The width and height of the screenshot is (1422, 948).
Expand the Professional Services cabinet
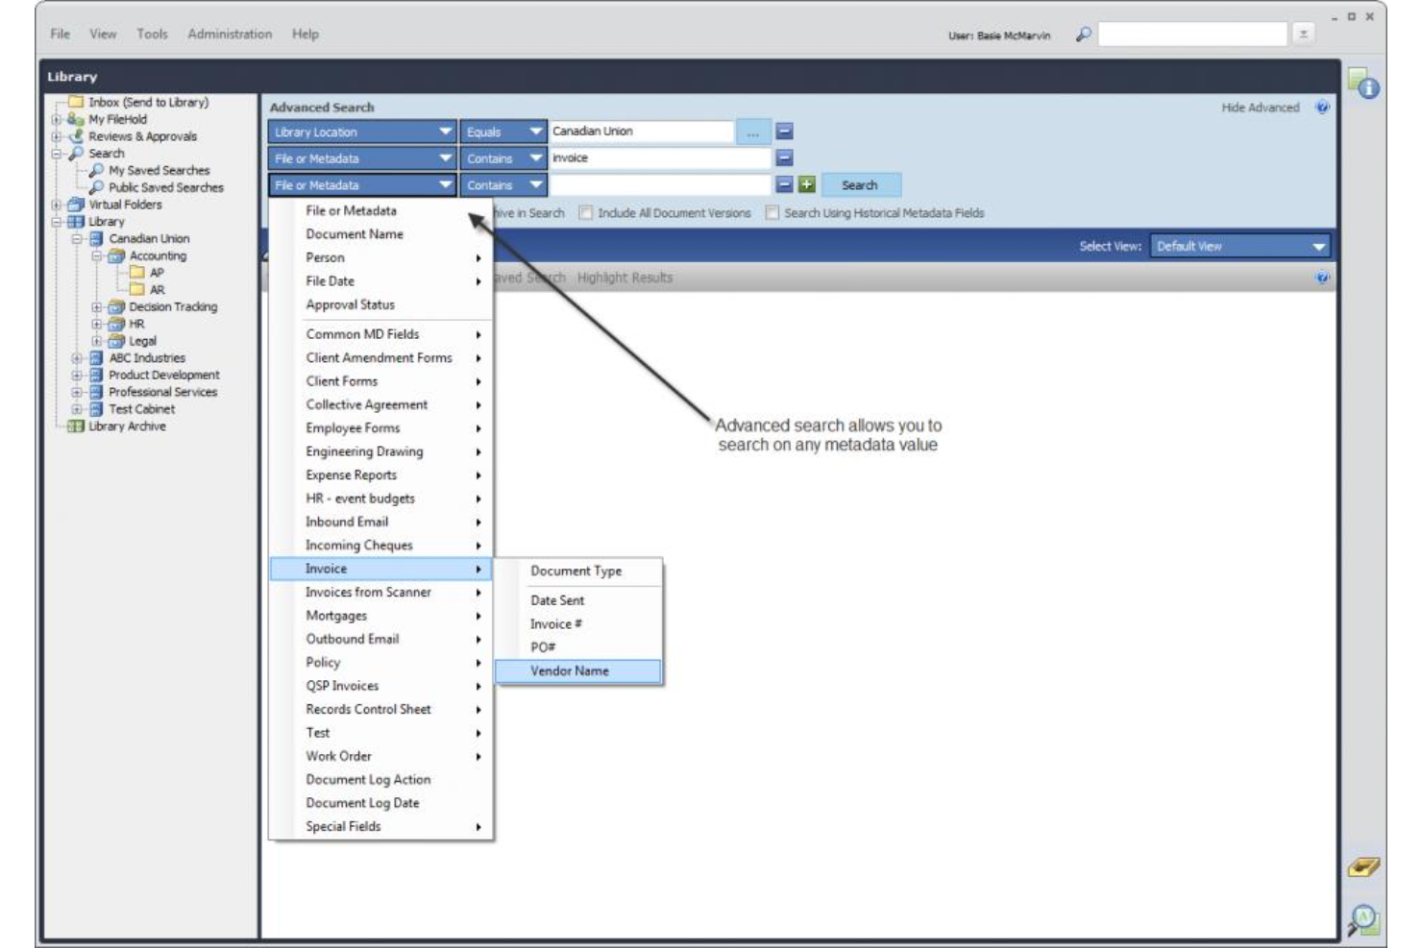coord(76,392)
